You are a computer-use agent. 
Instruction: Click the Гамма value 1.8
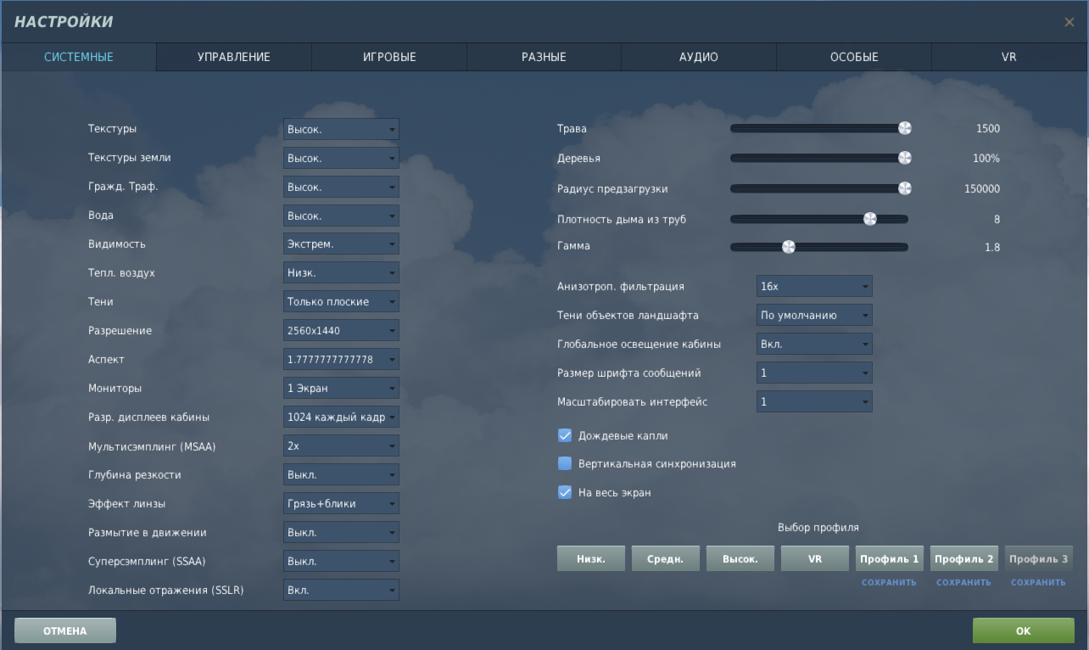coord(992,248)
